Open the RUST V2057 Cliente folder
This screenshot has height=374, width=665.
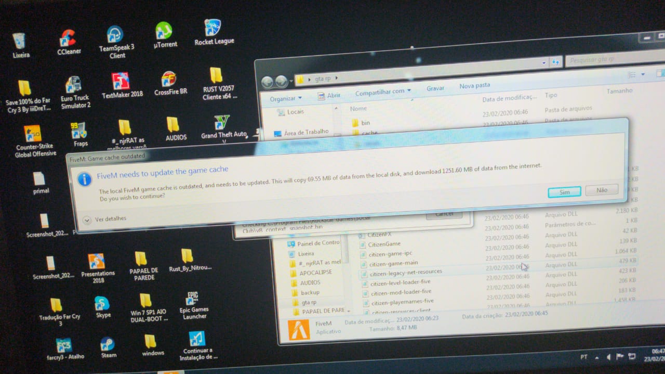tap(219, 84)
